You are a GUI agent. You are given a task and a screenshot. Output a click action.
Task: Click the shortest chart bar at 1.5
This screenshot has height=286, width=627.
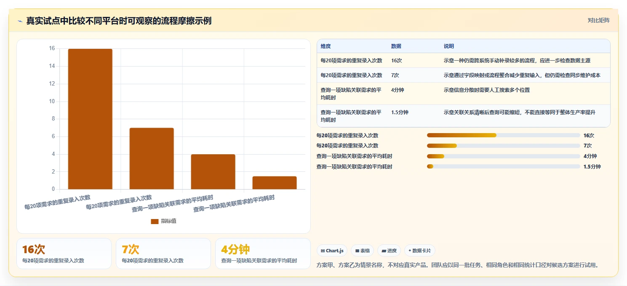[275, 182]
